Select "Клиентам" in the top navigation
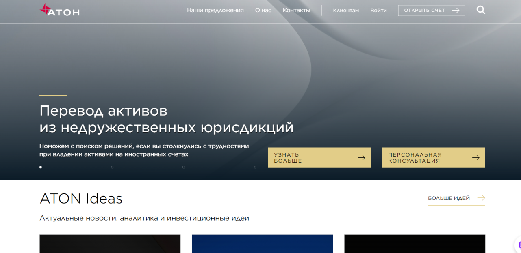 pos(346,10)
